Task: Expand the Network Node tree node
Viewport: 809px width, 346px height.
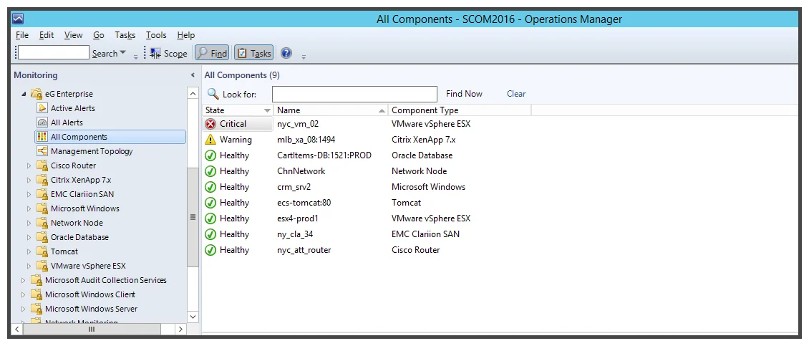Action: pyautogui.click(x=29, y=223)
